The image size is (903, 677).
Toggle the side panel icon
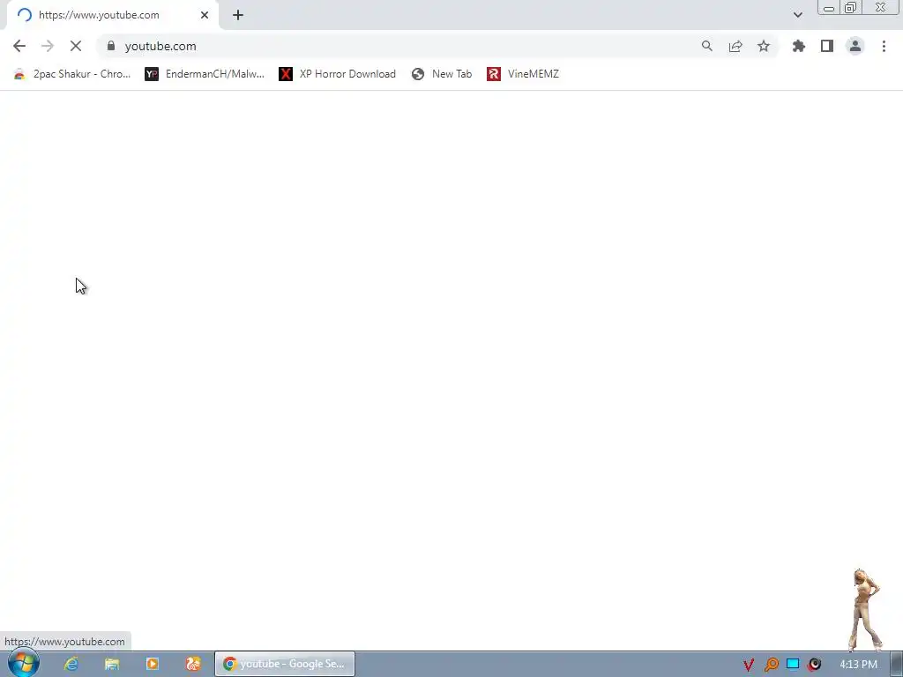(x=827, y=46)
